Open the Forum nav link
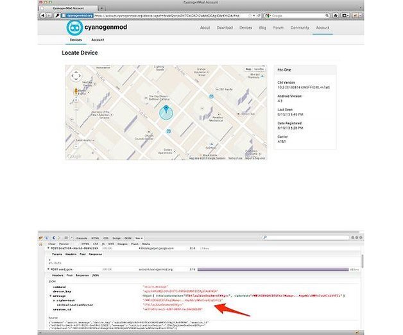This screenshot has width=403, height=335. coord(279,28)
